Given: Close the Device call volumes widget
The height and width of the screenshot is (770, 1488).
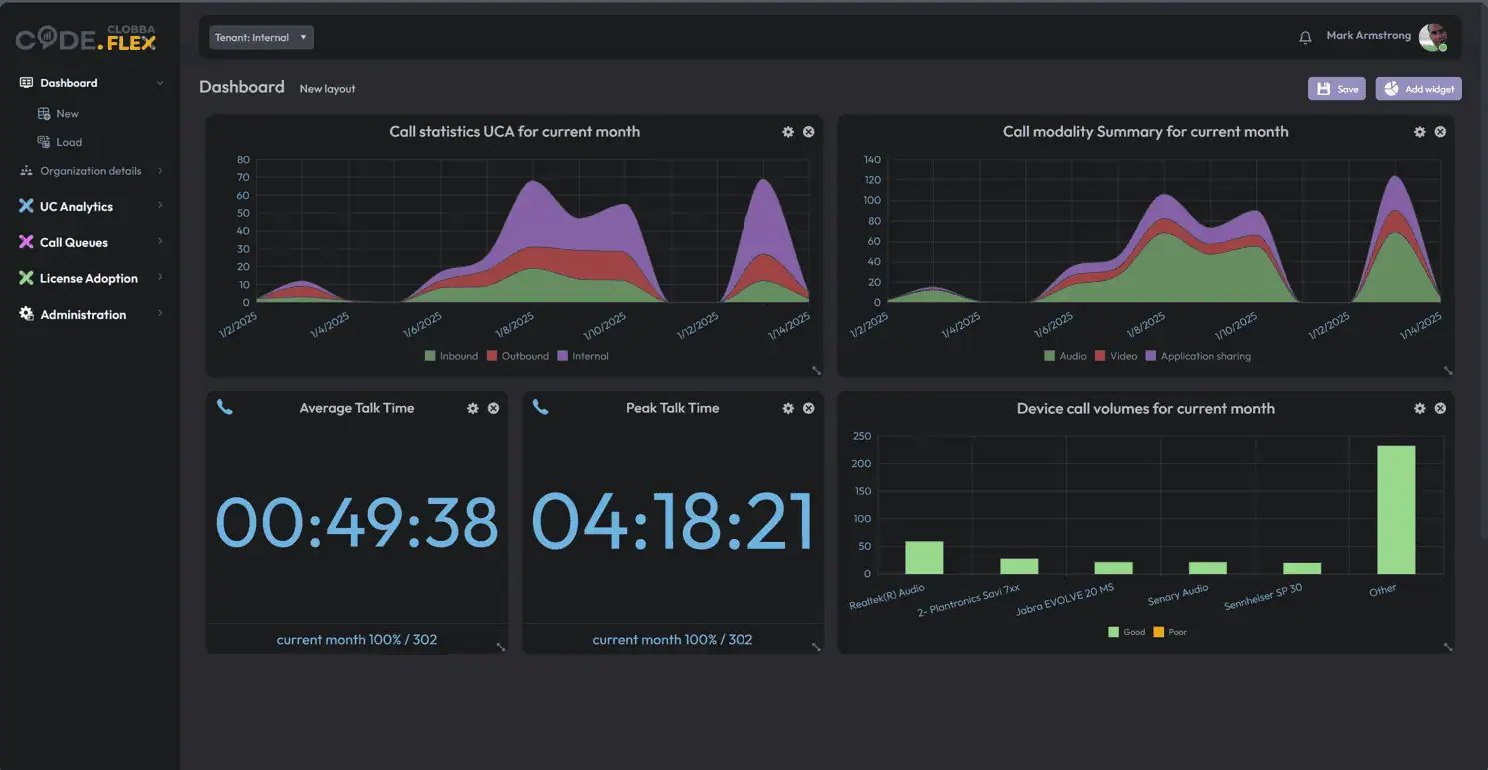Looking at the screenshot, I should pyautogui.click(x=1440, y=408).
